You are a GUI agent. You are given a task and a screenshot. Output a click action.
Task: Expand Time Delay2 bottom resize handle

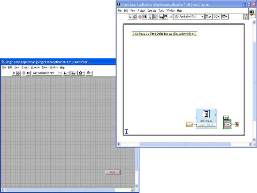point(206,128)
